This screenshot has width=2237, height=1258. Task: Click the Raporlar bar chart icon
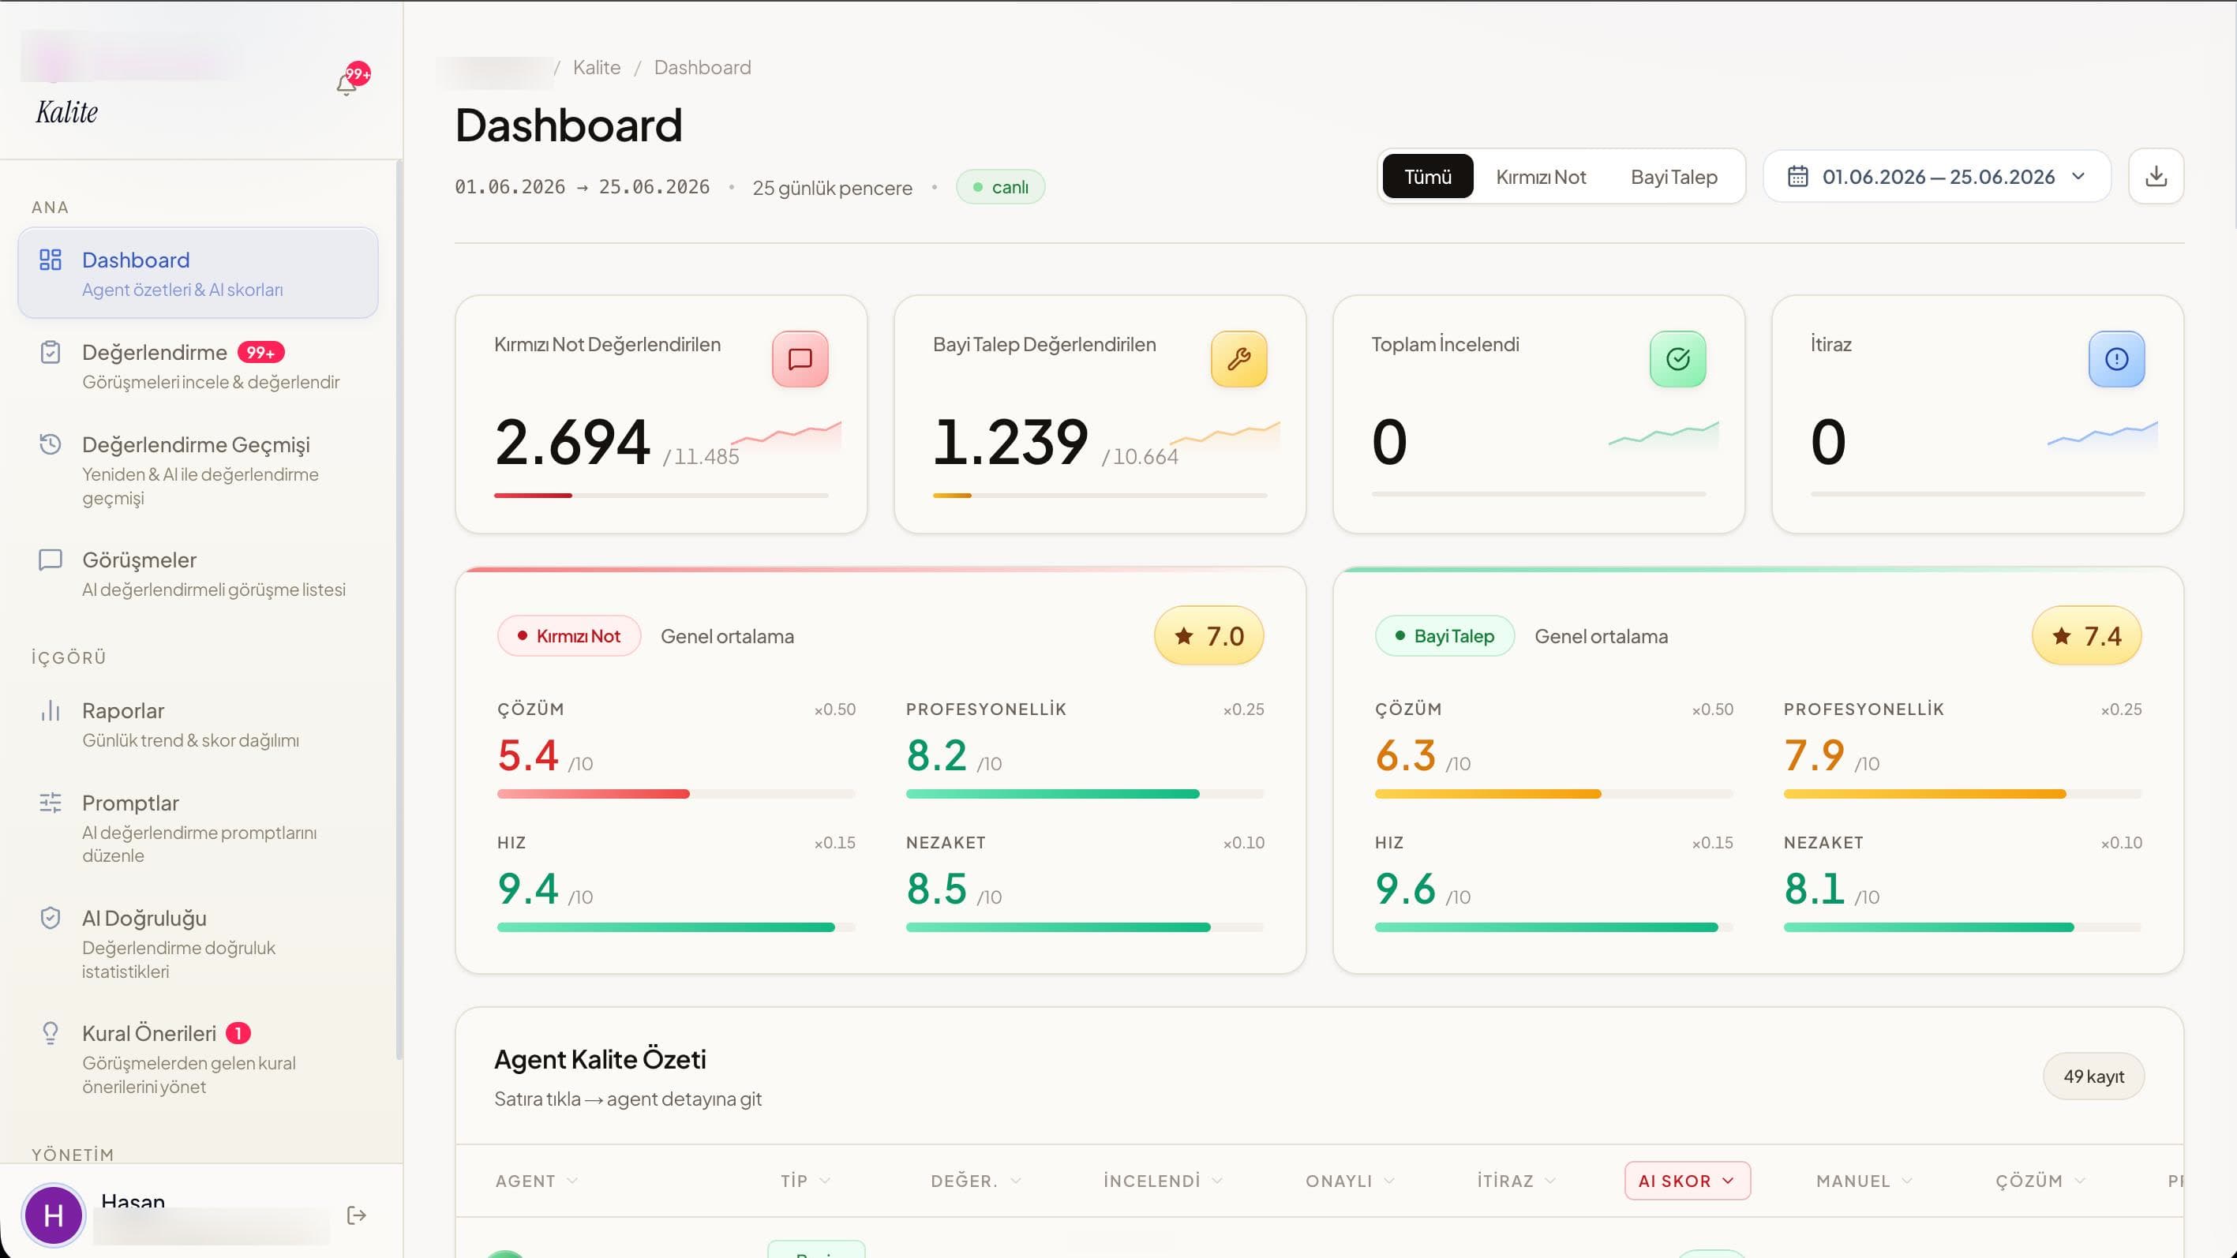pyautogui.click(x=51, y=711)
